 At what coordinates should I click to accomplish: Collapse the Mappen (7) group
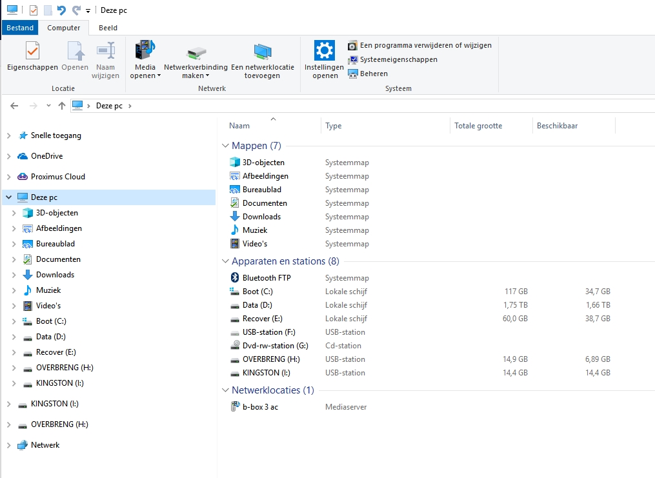point(226,146)
